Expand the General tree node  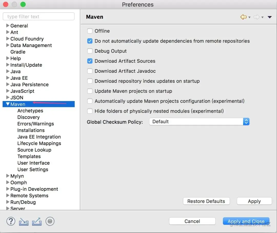click(x=8, y=25)
